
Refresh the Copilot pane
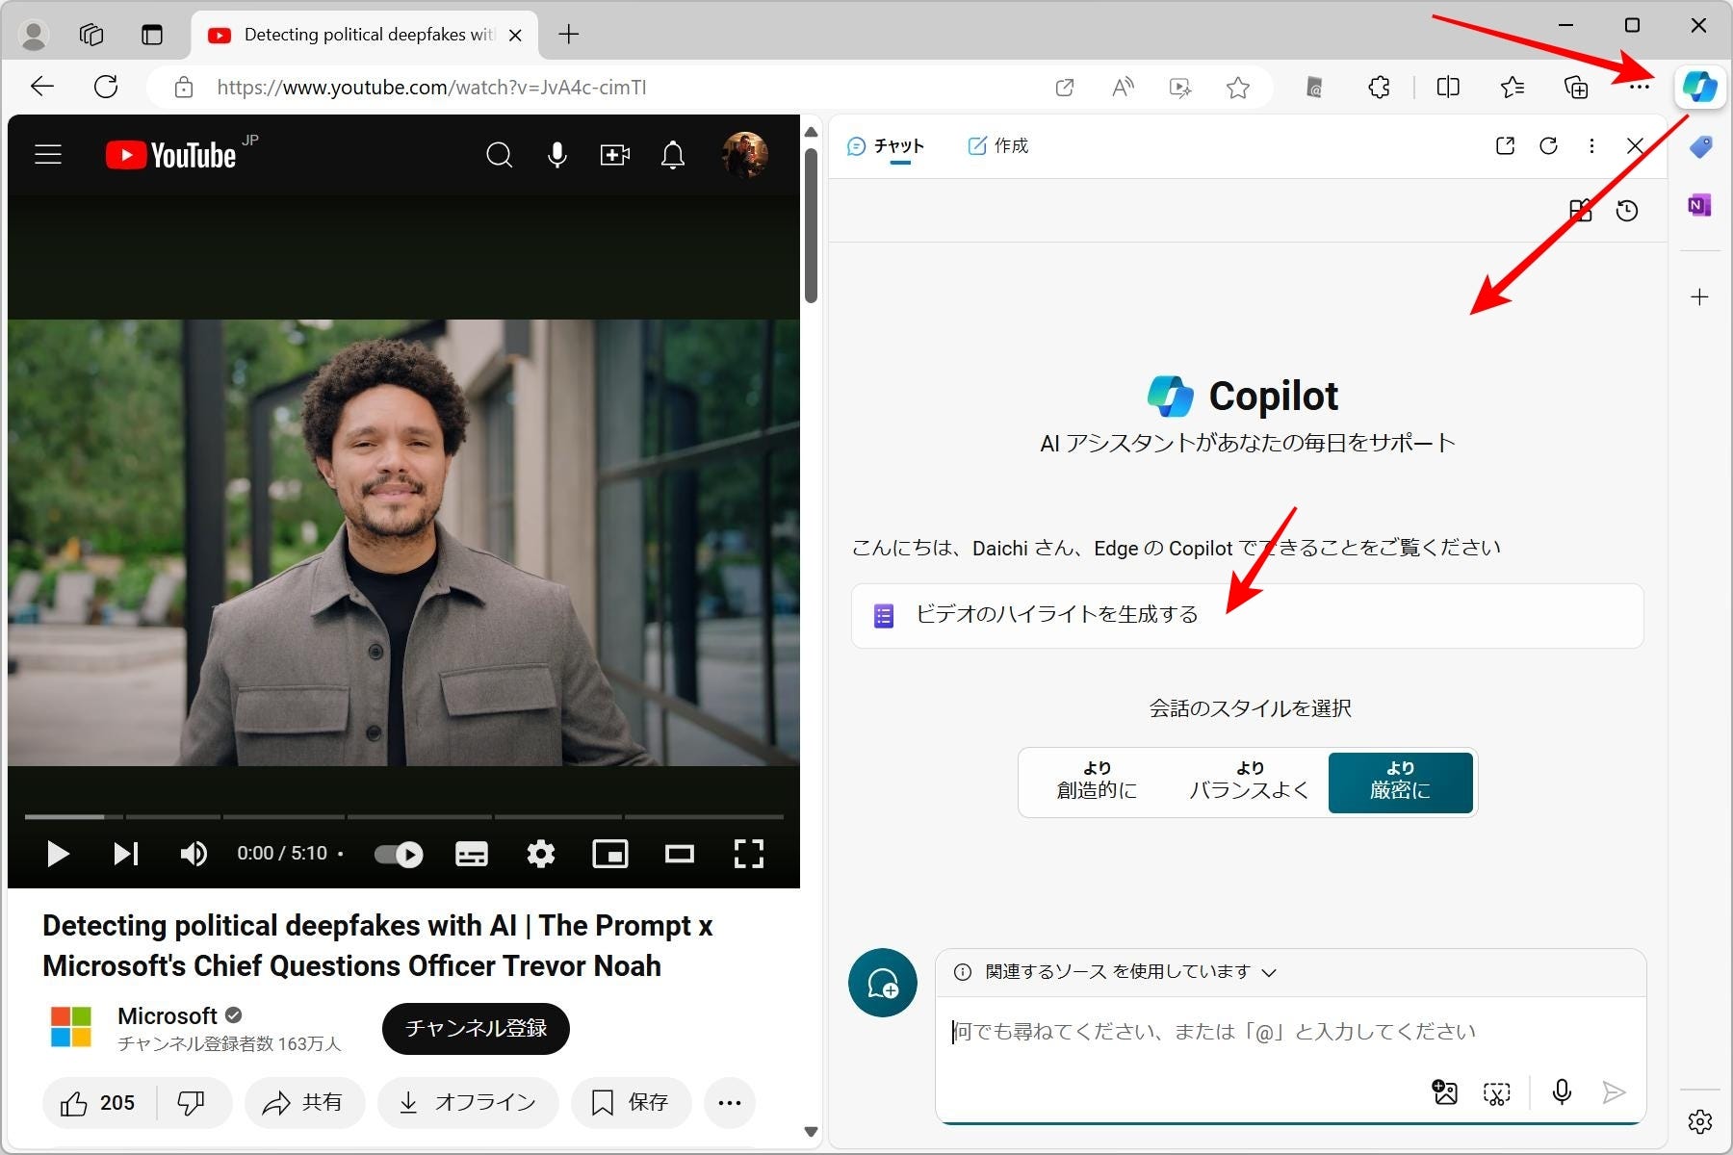pyautogui.click(x=1548, y=145)
